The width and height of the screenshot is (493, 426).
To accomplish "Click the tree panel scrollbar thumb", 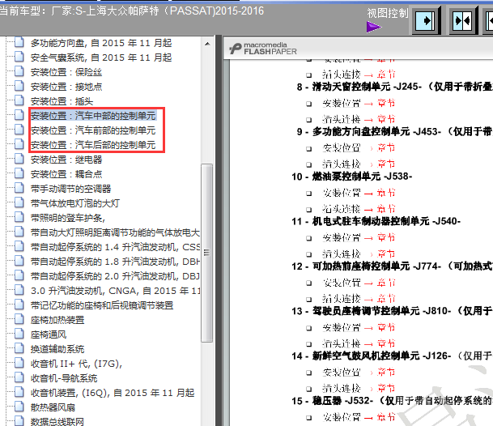I will (x=207, y=253).
